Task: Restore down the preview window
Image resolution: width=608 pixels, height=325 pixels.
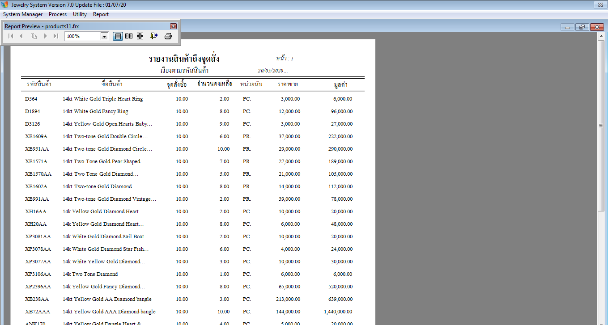Action: click(582, 27)
